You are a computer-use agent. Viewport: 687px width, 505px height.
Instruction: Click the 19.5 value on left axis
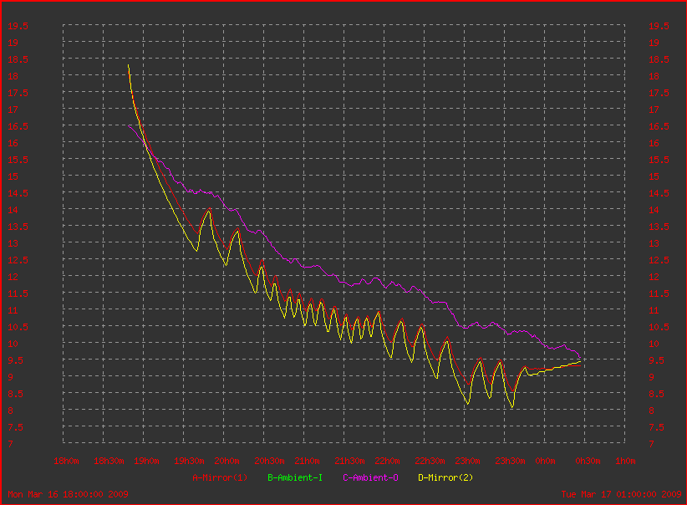click(x=18, y=26)
